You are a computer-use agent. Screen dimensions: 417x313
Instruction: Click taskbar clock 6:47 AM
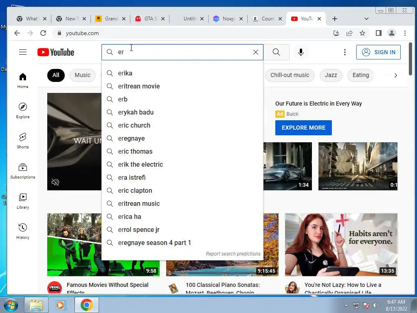[x=396, y=305]
